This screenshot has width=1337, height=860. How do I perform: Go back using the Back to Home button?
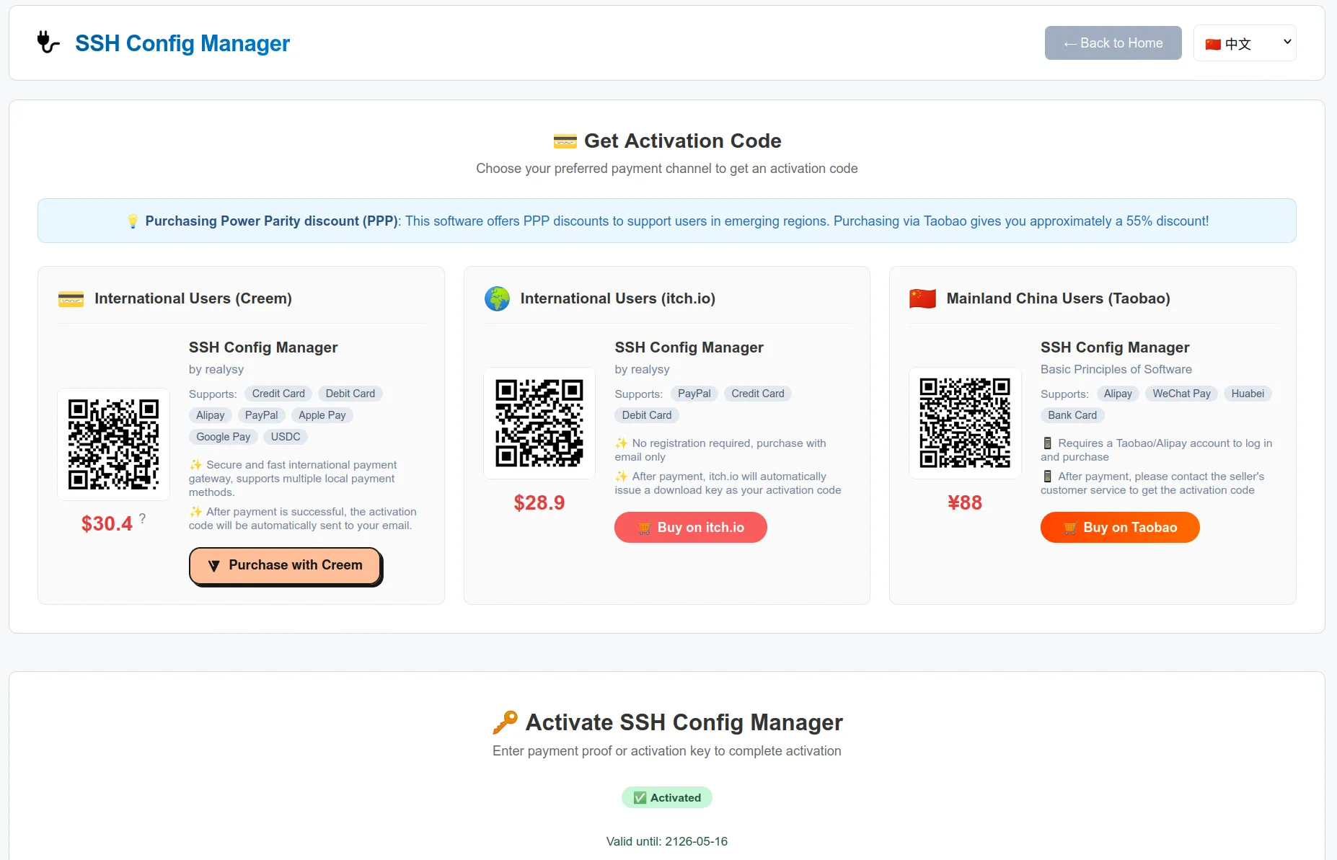click(1113, 43)
